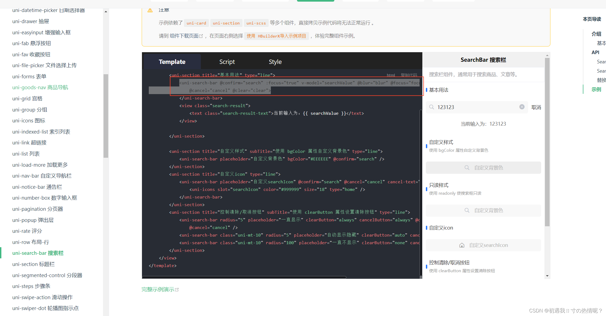Open uni-row 布局-行 in sidebar
The height and width of the screenshot is (316, 606).
[x=31, y=242]
